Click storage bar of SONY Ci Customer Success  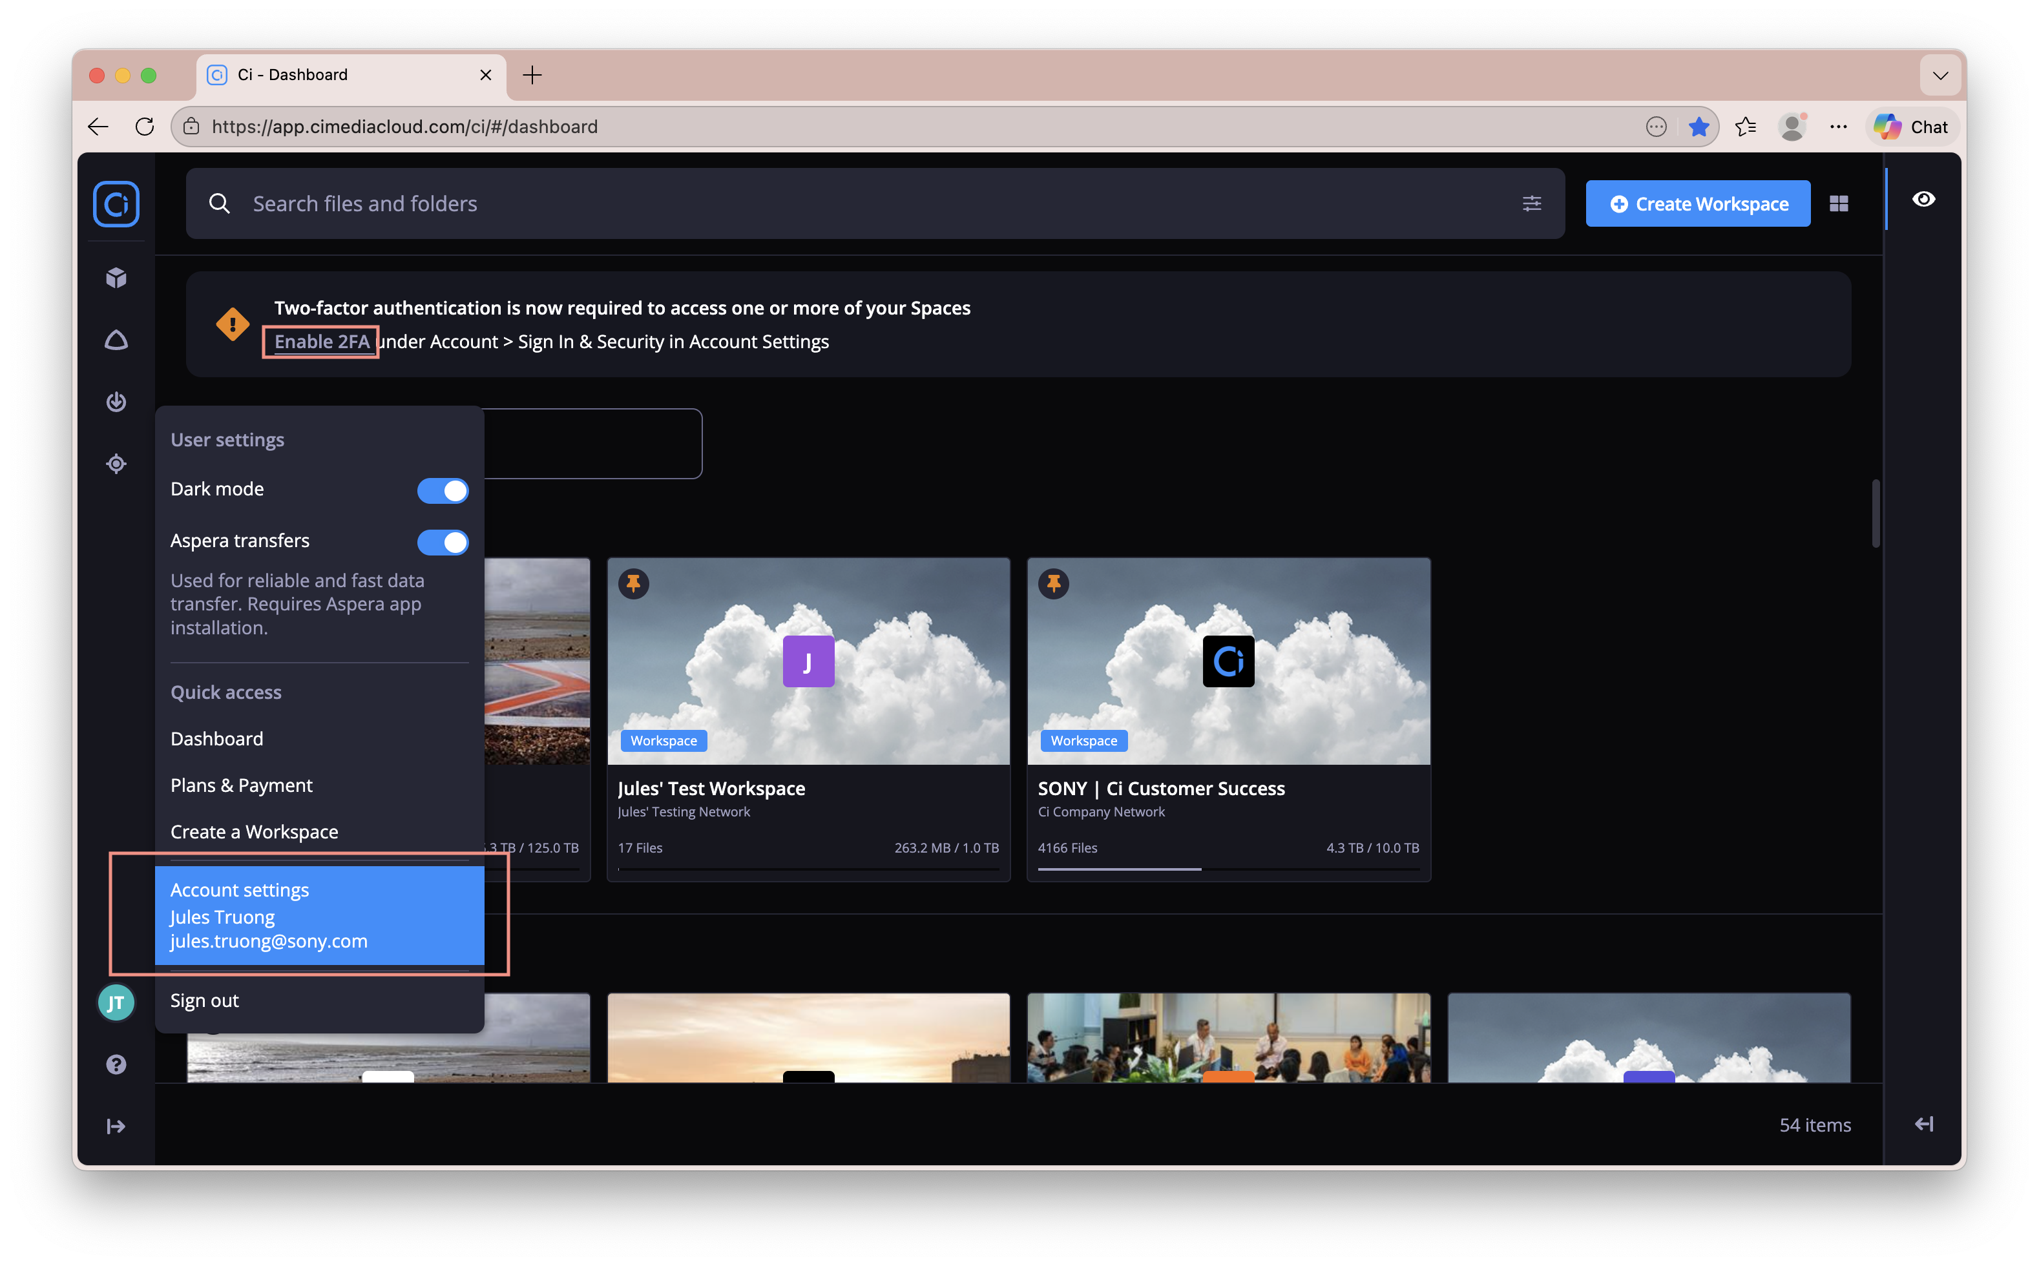click(1228, 869)
